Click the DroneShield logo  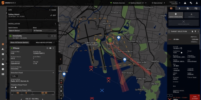click(x=9, y=3)
